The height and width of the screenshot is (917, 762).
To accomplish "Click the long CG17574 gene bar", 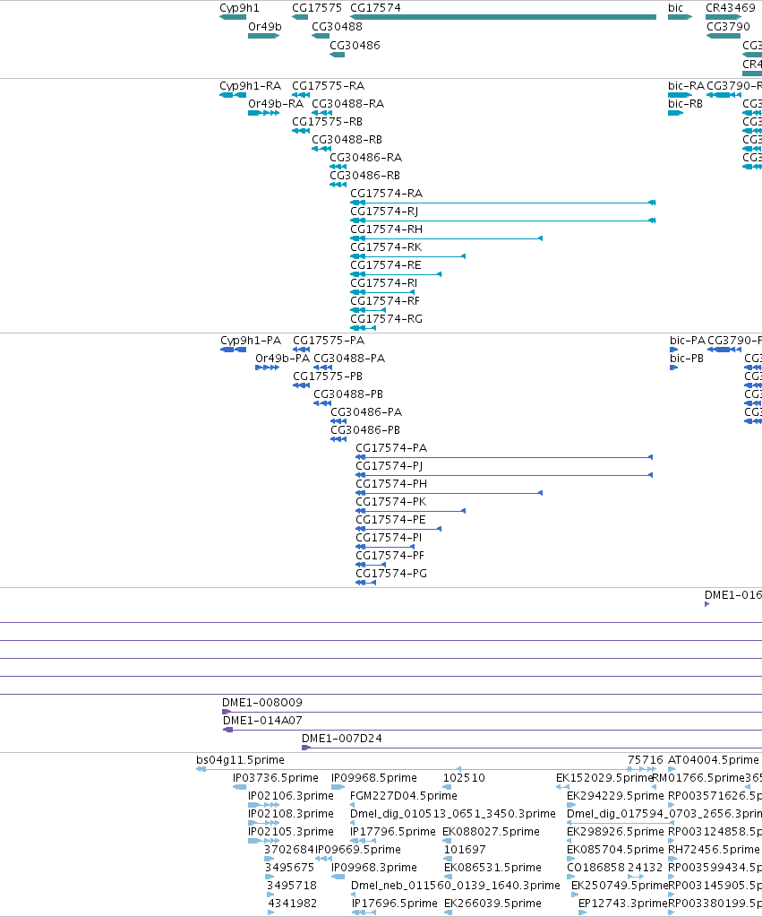I will [x=503, y=17].
